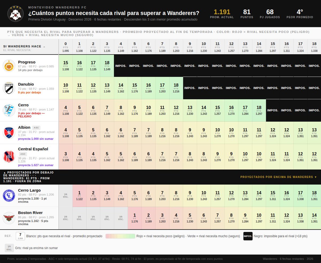The image size is (321, 263).
Task: Click the ASC badge under Central Español
Action: [x=23, y=154]
